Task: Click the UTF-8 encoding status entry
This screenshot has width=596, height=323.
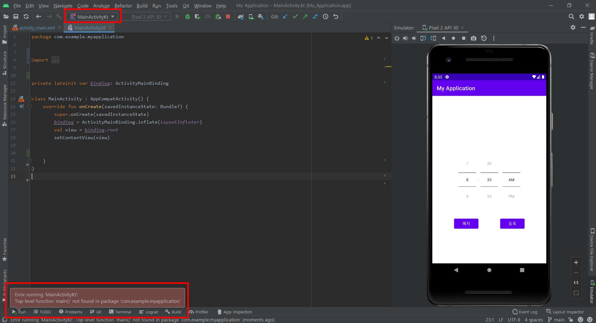Action: point(514,320)
